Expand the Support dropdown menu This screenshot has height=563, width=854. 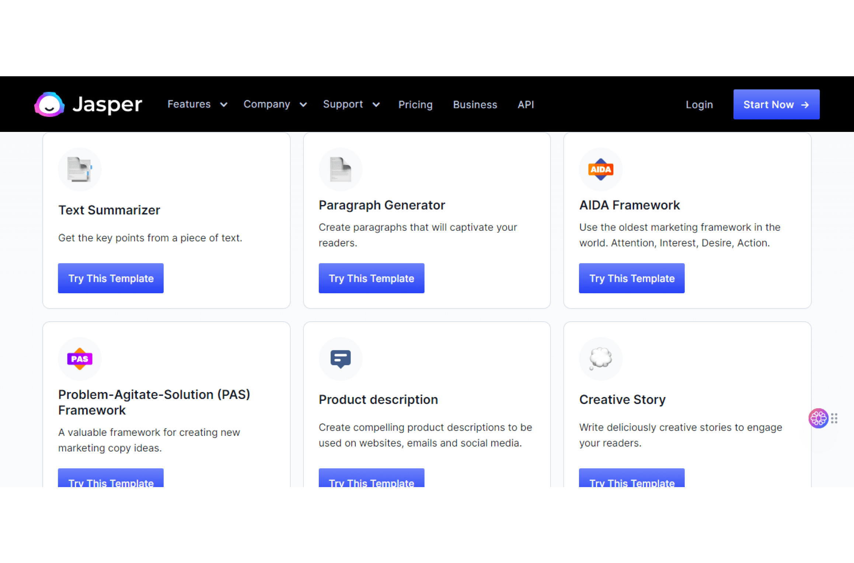pos(351,104)
